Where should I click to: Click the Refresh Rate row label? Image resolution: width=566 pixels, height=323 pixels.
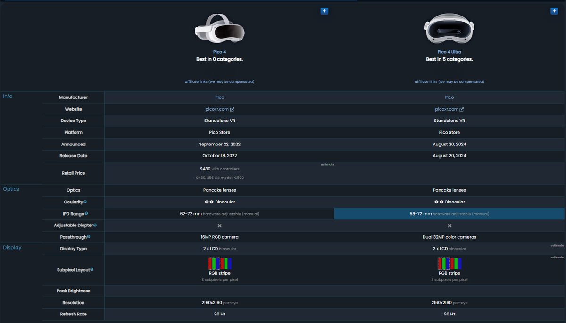pyautogui.click(x=73, y=314)
